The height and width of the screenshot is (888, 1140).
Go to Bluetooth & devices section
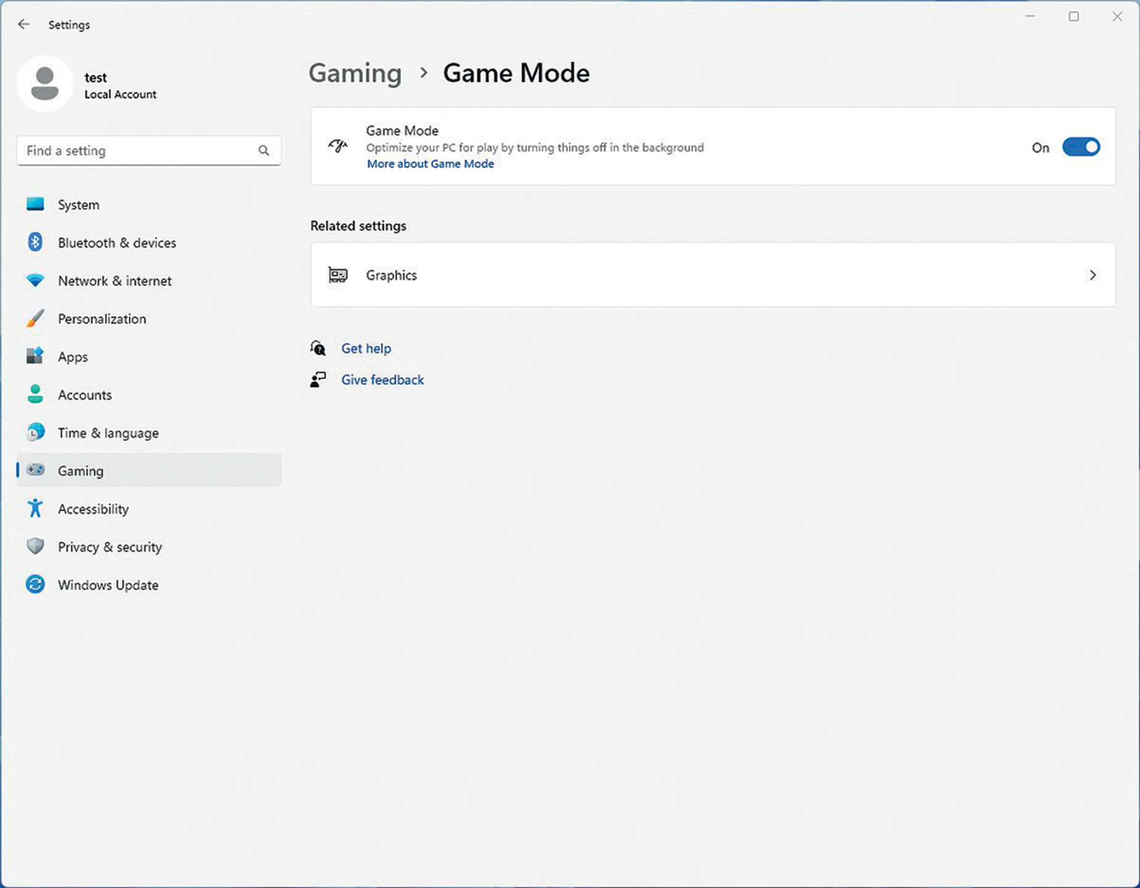tap(149, 243)
